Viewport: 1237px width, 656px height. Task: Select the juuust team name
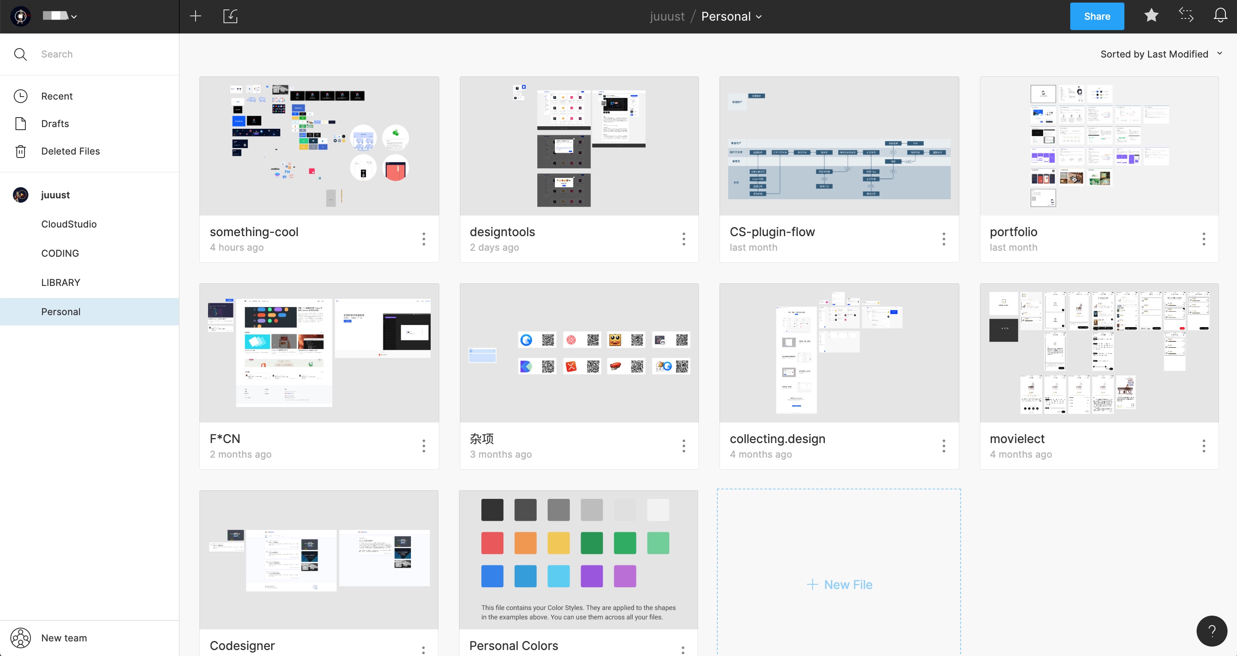(55, 195)
